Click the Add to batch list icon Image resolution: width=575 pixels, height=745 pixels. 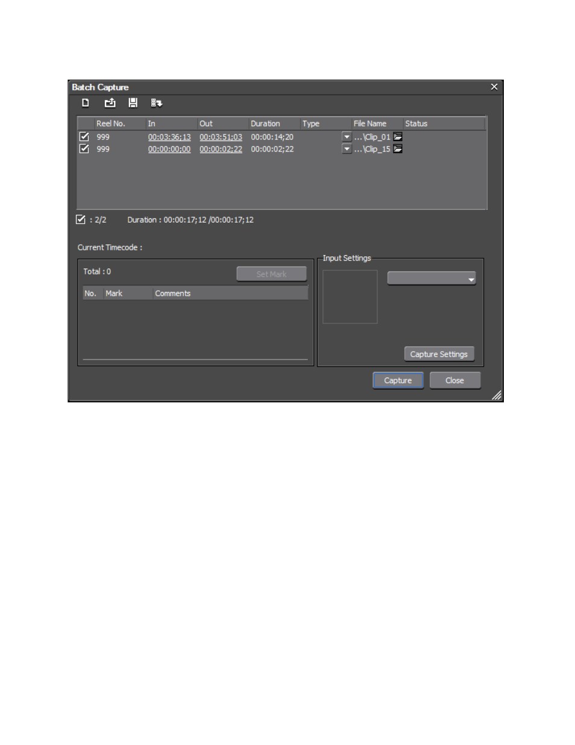click(x=157, y=103)
